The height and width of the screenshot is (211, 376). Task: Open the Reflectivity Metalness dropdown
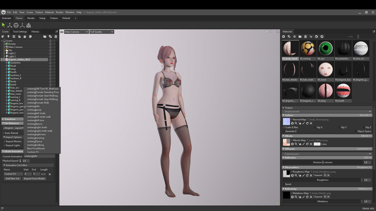pos(364,189)
